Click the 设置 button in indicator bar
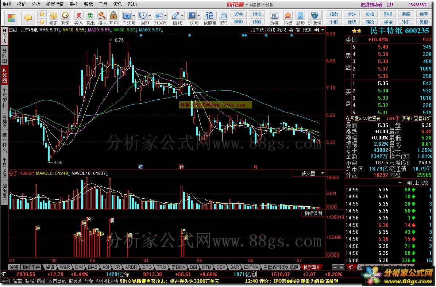The image size is (436, 287). 14,267
